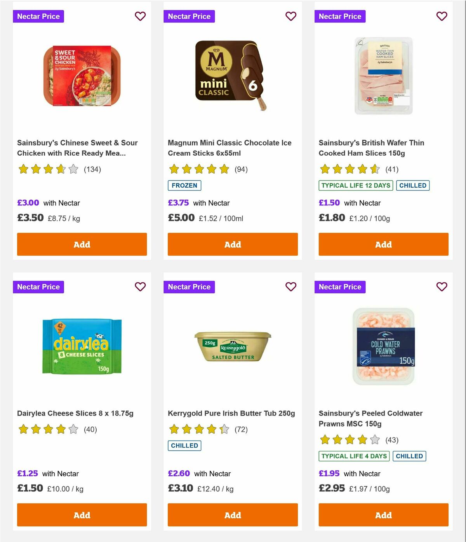Click the star rating on Magnum Mini Classic
This screenshot has height=542, width=466.
[x=199, y=169]
